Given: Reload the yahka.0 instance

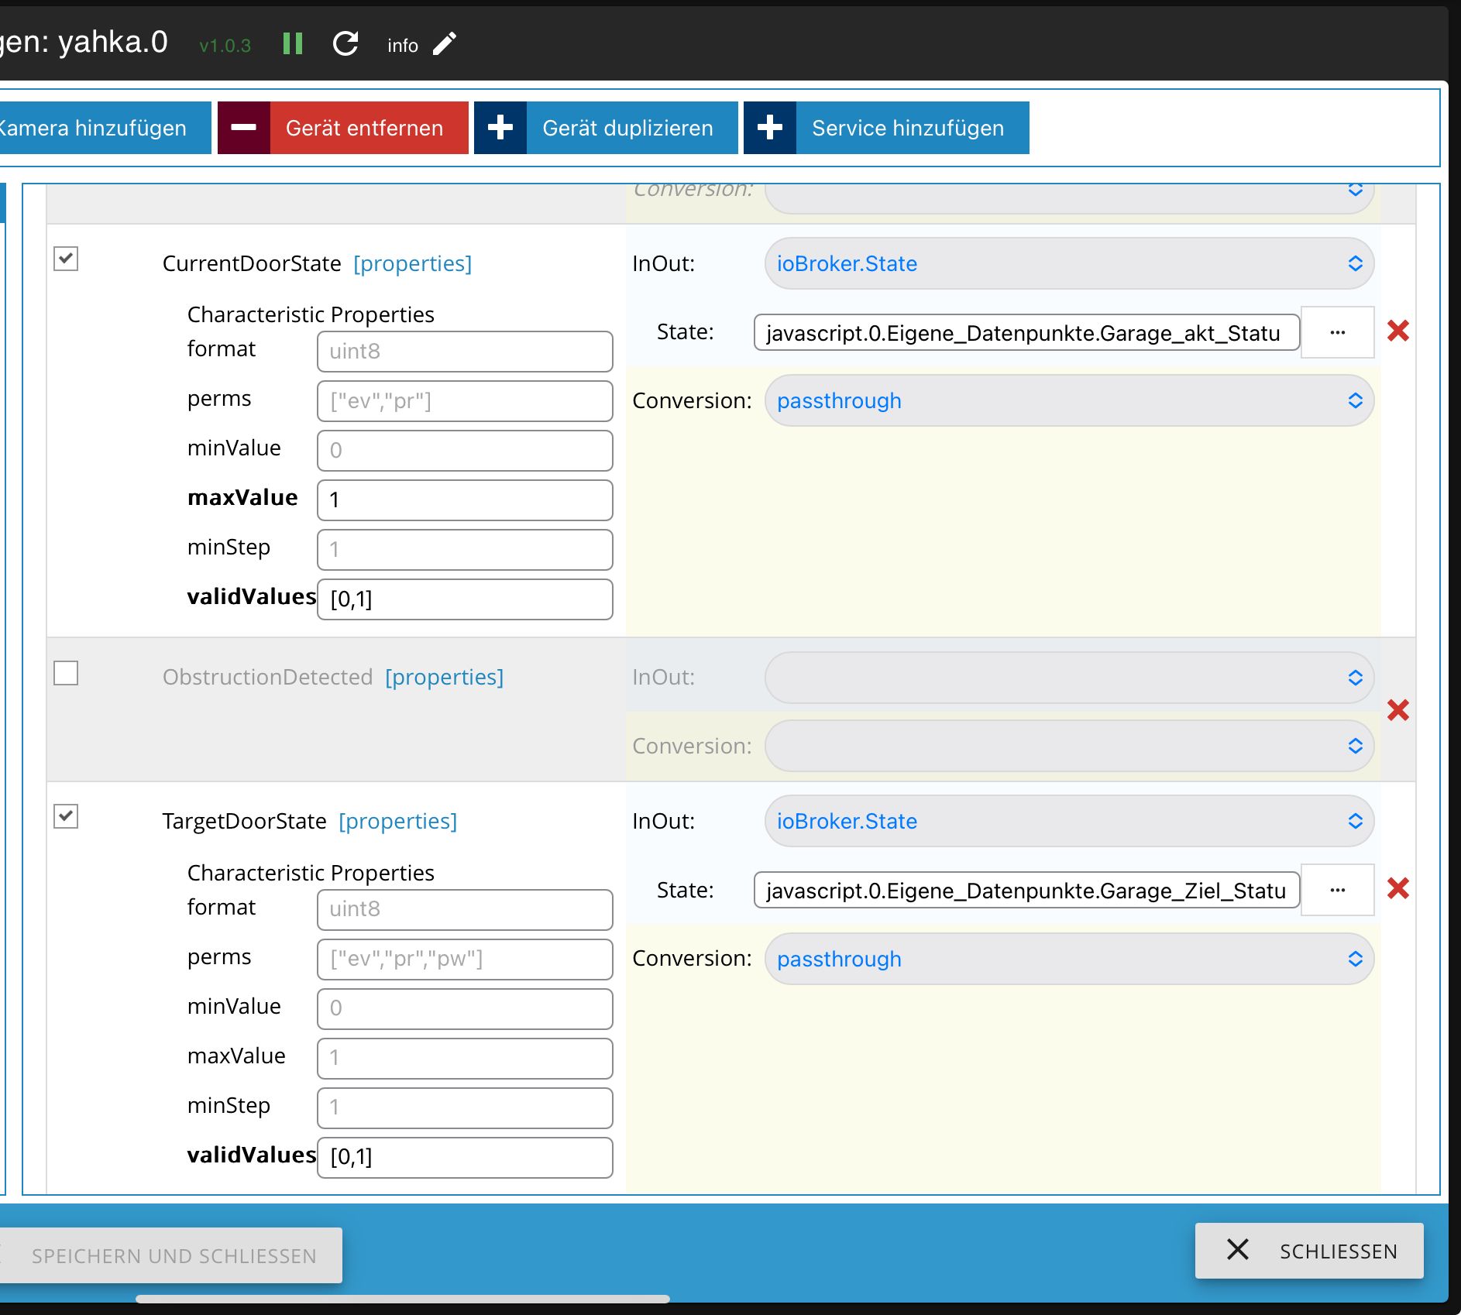Looking at the screenshot, I should 345,43.
